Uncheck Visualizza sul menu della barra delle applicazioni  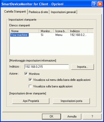point(30,80)
